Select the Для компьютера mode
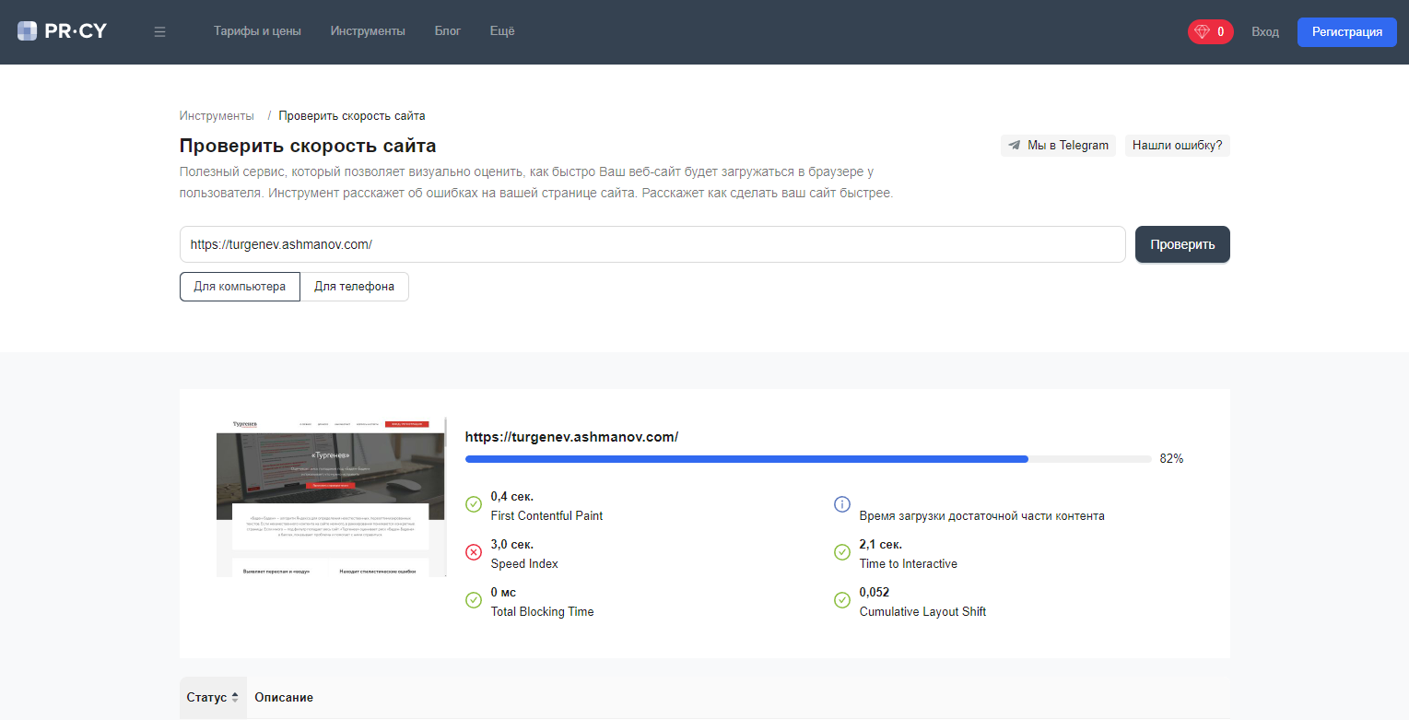This screenshot has height=720, width=1409. (x=240, y=287)
